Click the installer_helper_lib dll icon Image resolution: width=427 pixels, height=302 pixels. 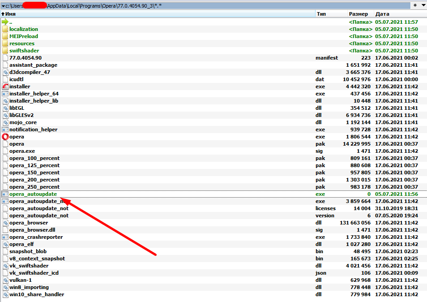(5, 101)
